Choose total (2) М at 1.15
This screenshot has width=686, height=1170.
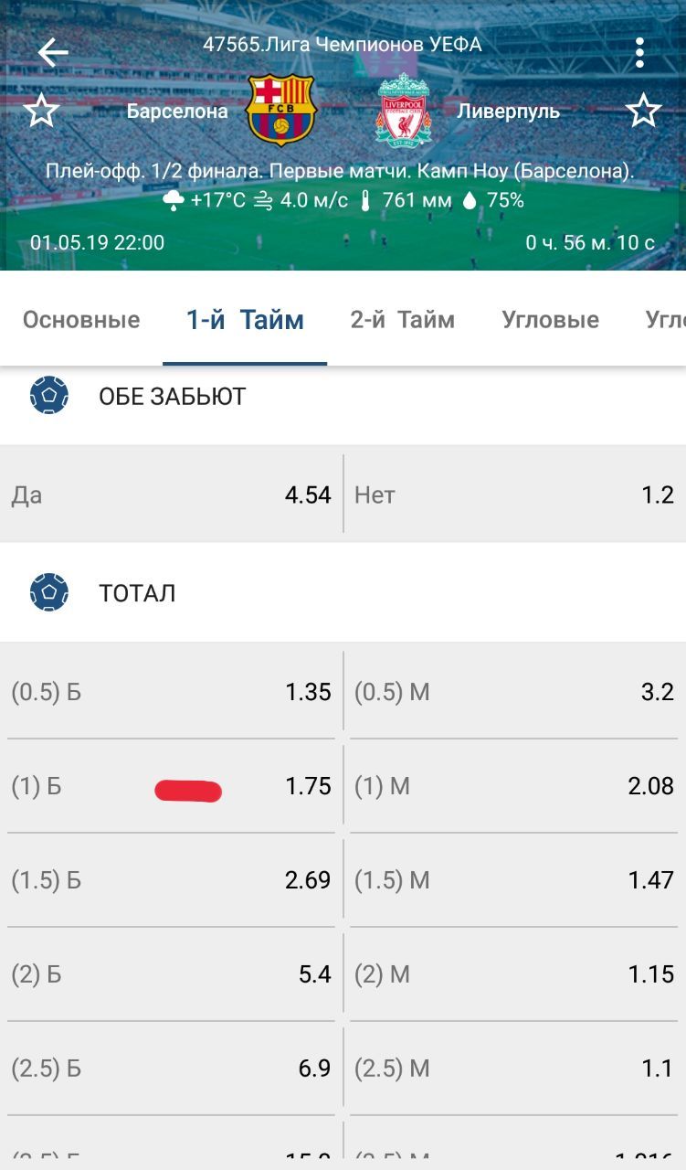coord(514,974)
